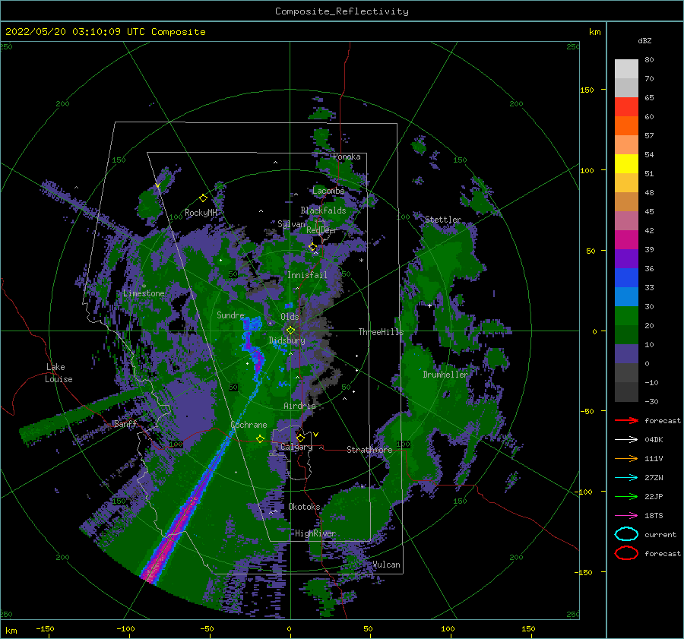Click the RockyMH label
This screenshot has width=684, height=639.
click(201, 213)
